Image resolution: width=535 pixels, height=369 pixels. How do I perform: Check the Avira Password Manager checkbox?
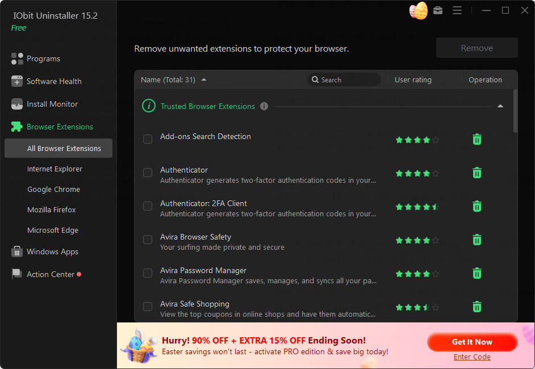tap(148, 273)
